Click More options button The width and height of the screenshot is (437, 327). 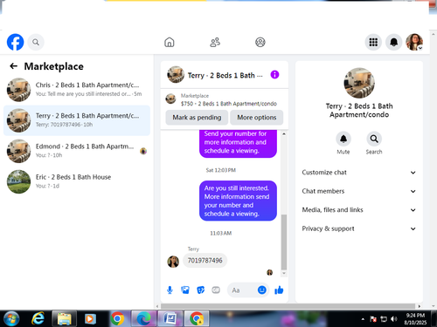coord(256,118)
